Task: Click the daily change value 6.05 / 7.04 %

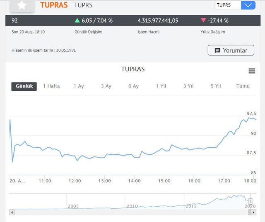Action: click(97, 21)
